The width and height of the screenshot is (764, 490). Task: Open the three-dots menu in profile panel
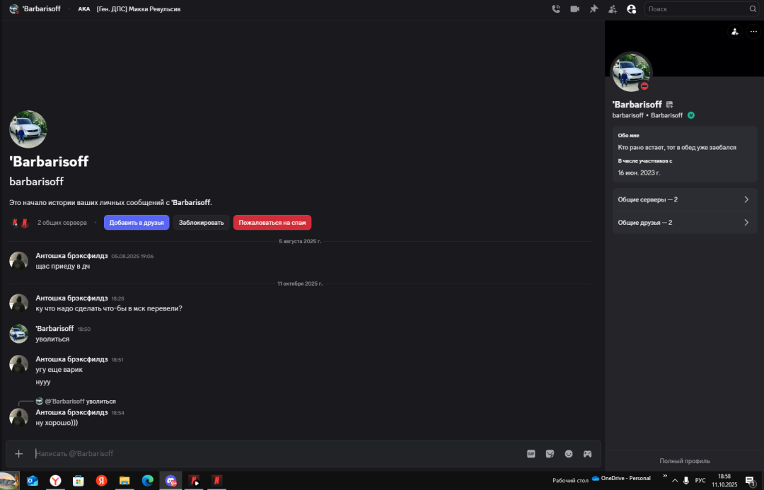click(x=753, y=31)
